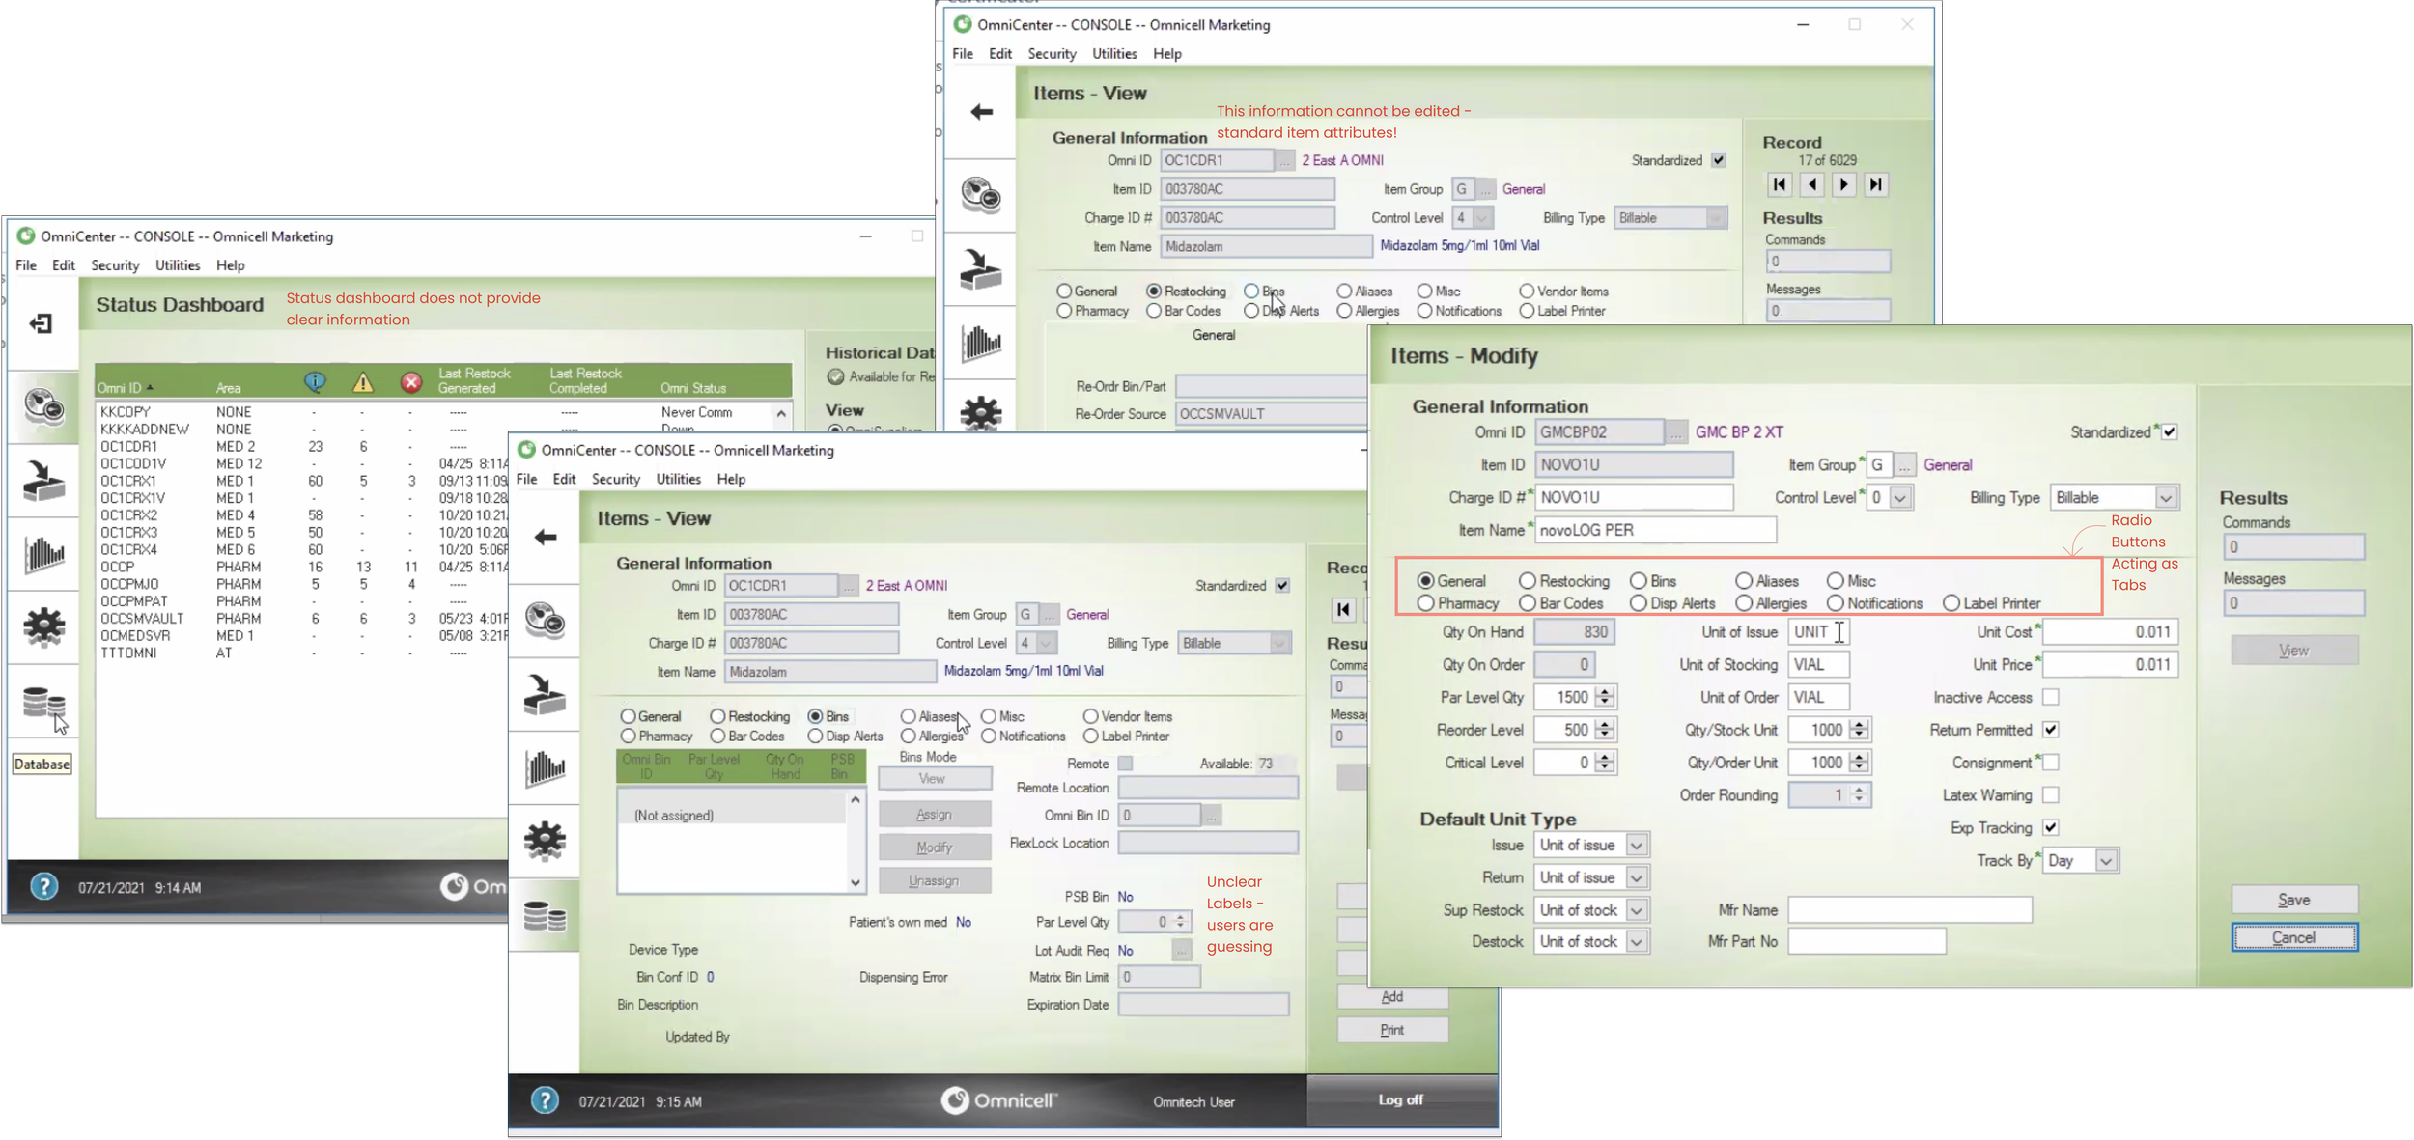Click the gear icon in lower Items - View sidebar

click(546, 840)
